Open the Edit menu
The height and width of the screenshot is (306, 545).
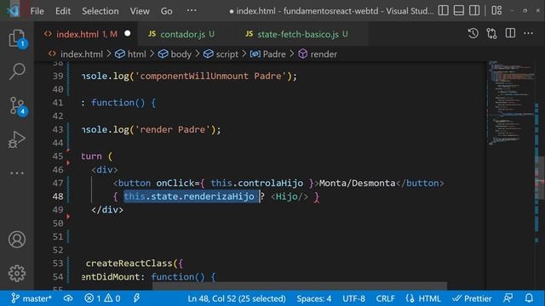63,11
